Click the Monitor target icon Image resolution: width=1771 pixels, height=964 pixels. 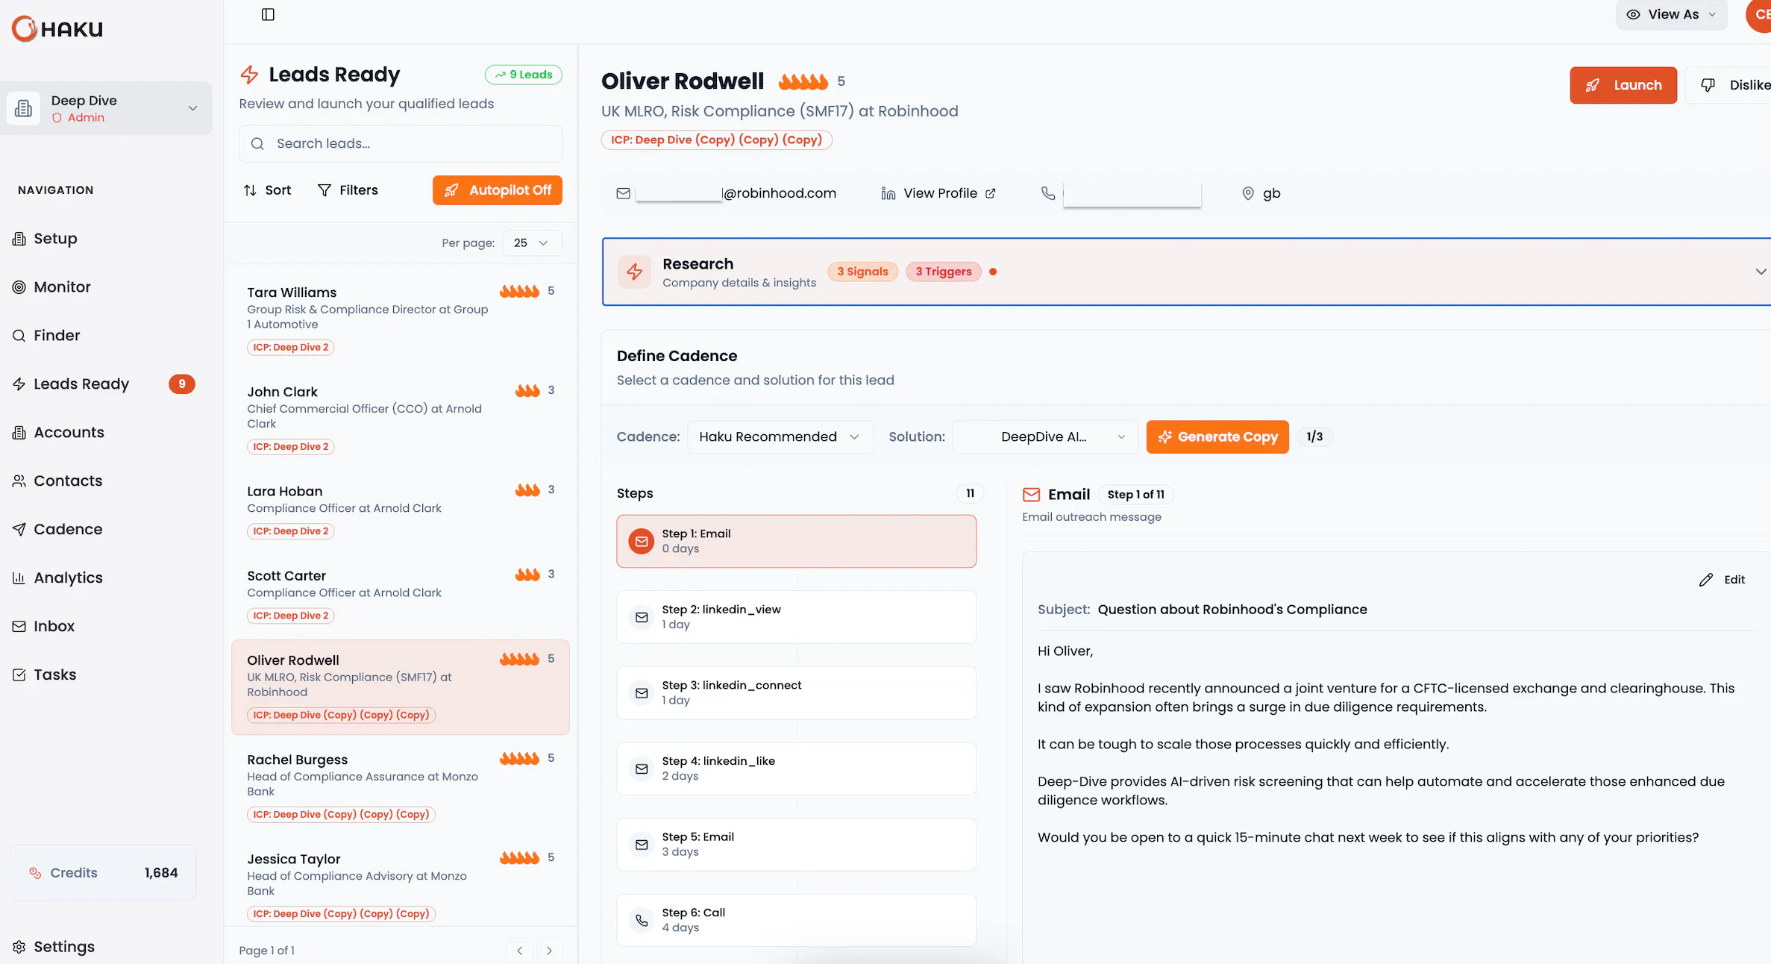19,287
